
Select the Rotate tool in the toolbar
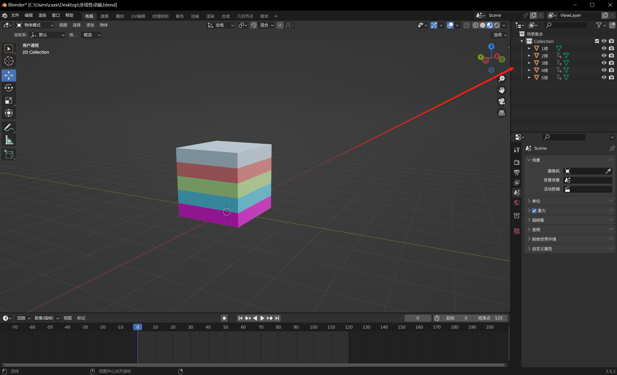coord(9,88)
